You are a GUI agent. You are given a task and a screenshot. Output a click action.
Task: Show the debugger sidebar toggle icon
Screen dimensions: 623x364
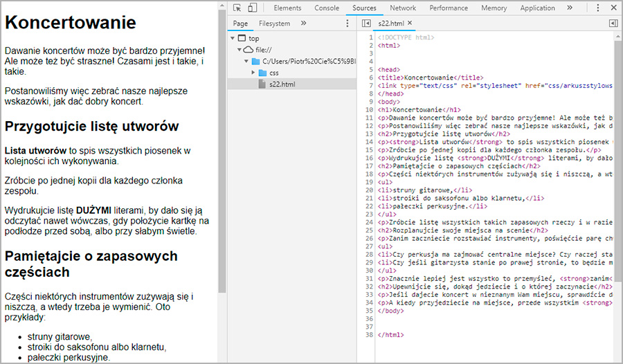tap(613, 24)
